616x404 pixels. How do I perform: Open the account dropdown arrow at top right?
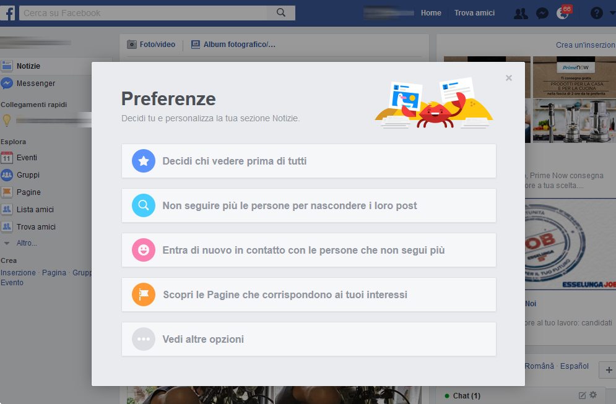612,13
